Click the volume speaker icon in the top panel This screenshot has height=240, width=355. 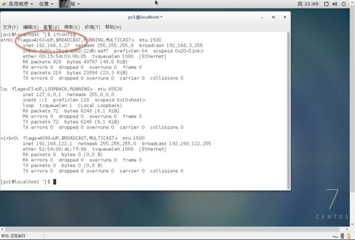click(x=335, y=4)
